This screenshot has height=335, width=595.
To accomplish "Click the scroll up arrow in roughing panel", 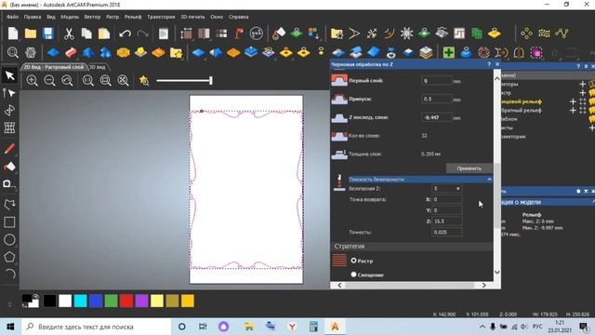I will point(497,77).
